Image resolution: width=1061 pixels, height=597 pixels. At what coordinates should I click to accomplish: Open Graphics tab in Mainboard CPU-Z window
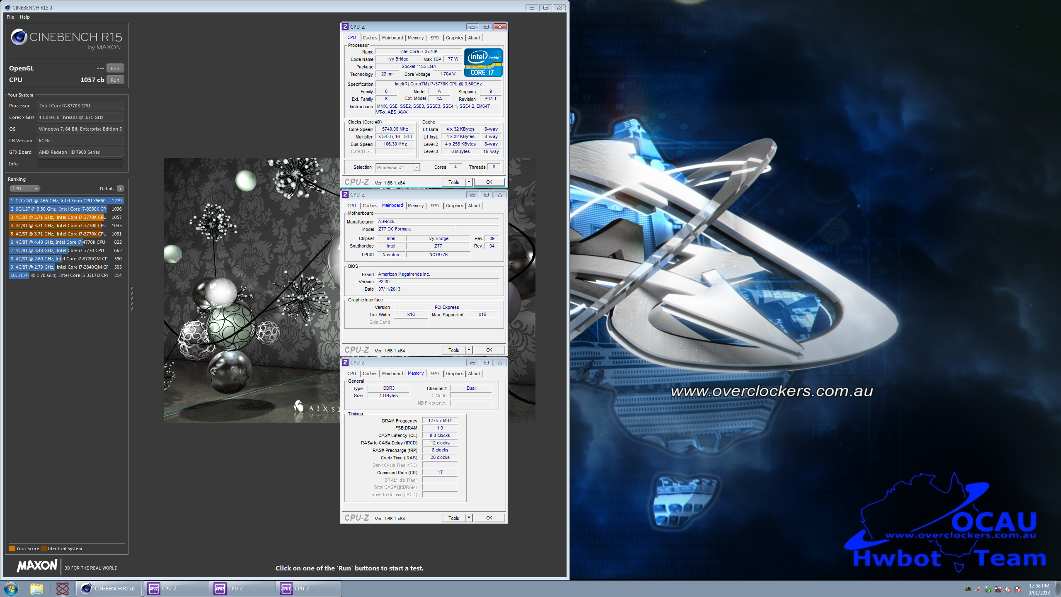(454, 206)
